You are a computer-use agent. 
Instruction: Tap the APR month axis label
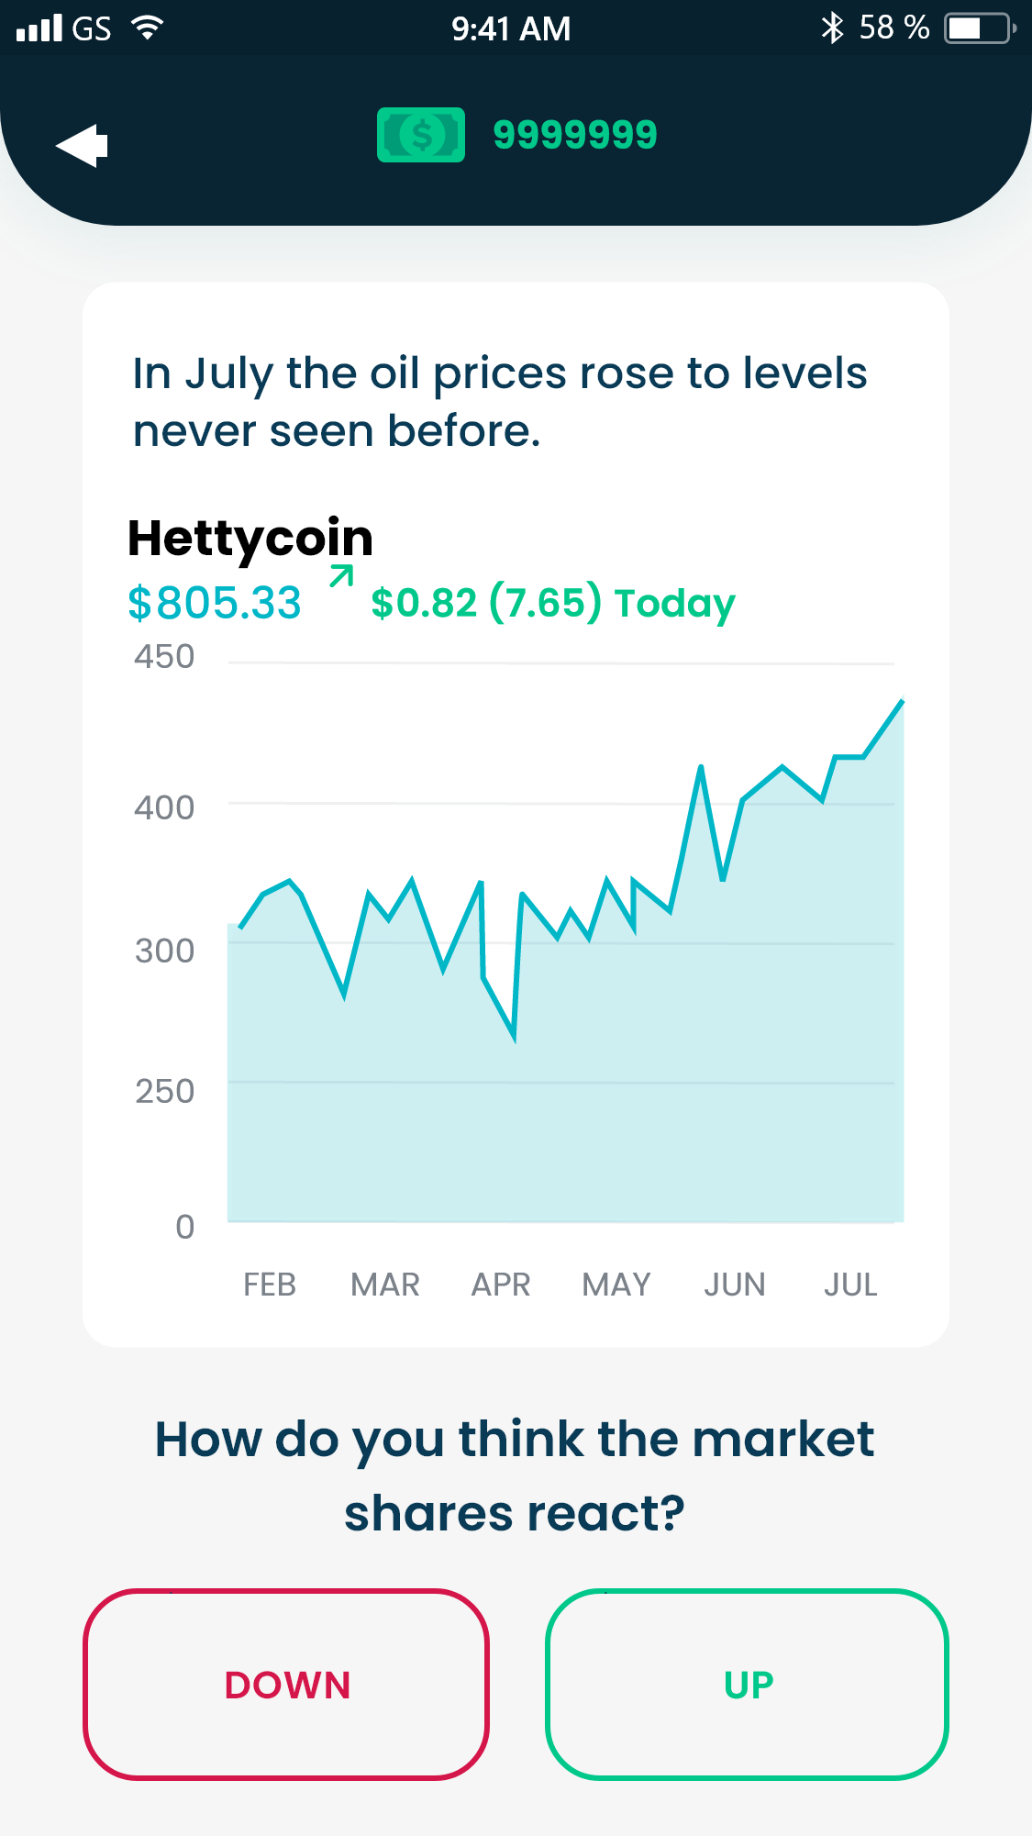click(501, 1285)
